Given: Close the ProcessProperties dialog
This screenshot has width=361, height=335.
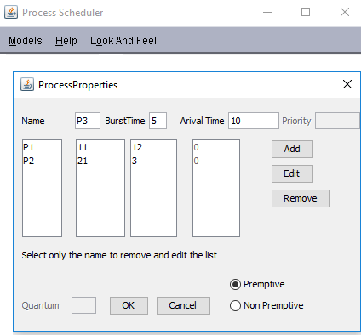Looking at the screenshot, I should (x=347, y=84).
